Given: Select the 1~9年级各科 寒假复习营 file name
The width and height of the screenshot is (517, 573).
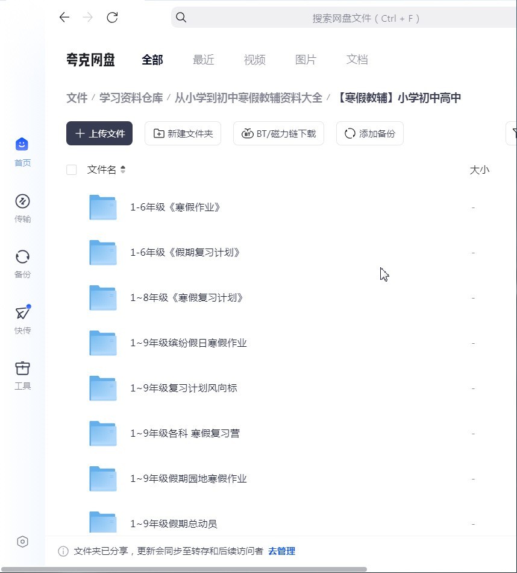Looking at the screenshot, I should (185, 434).
